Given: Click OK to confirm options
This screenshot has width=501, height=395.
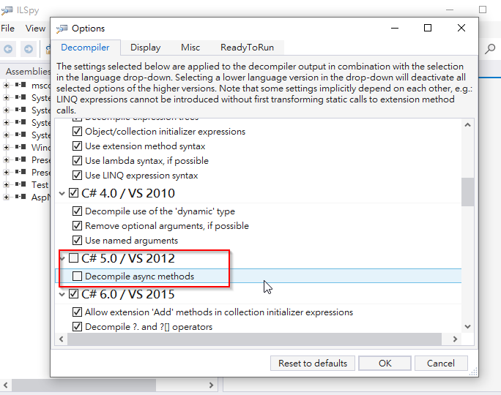Looking at the screenshot, I should coord(385,363).
